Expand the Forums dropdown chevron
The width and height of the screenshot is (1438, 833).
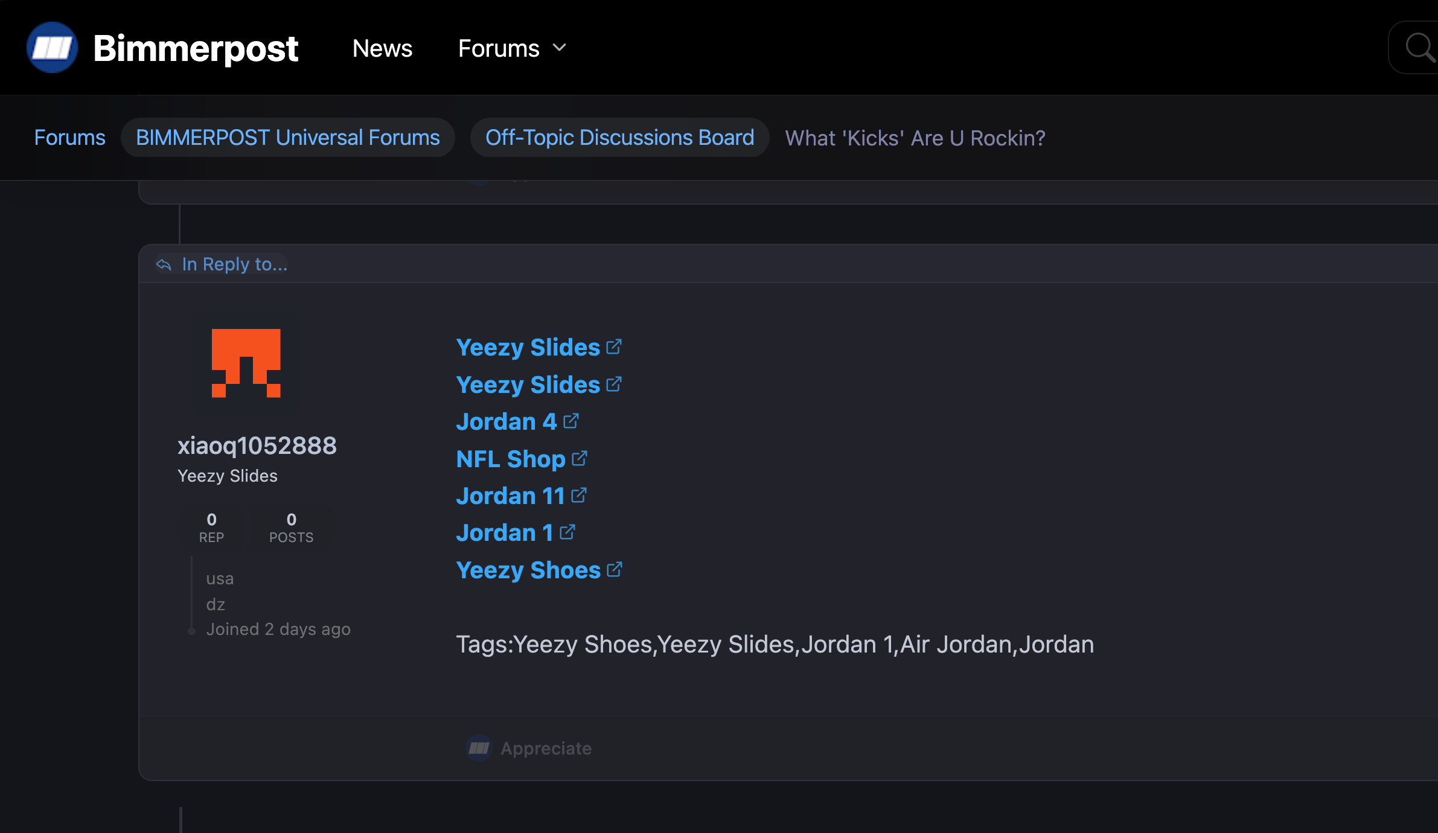point(560,48)
